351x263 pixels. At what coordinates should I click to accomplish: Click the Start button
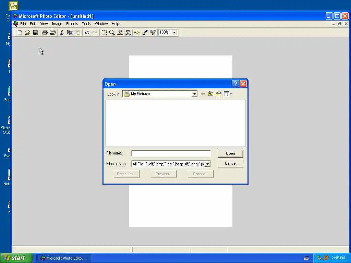tap(16, 258)
